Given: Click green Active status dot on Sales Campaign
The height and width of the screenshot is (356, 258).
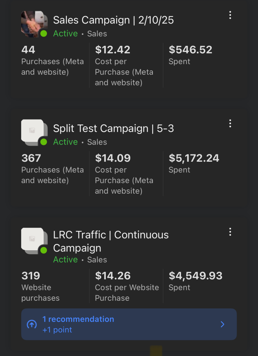Looking at the screenshot, I should point(44,34).
